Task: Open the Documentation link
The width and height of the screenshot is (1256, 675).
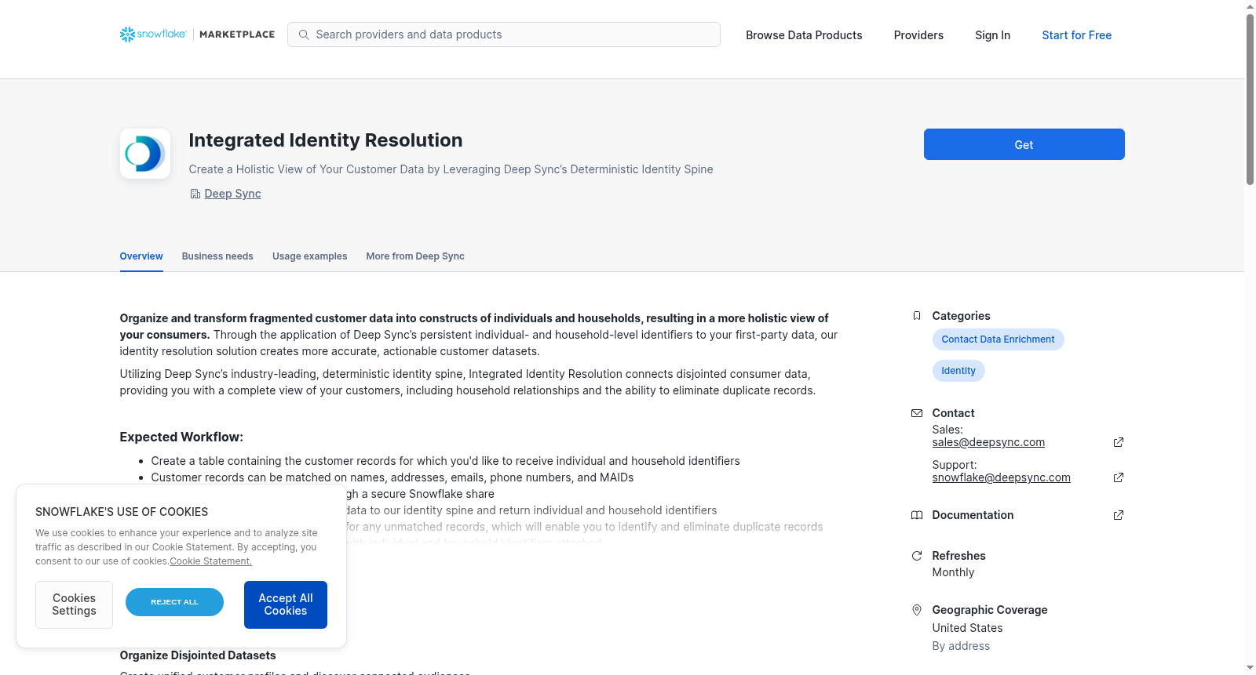Action: [973, 515]
